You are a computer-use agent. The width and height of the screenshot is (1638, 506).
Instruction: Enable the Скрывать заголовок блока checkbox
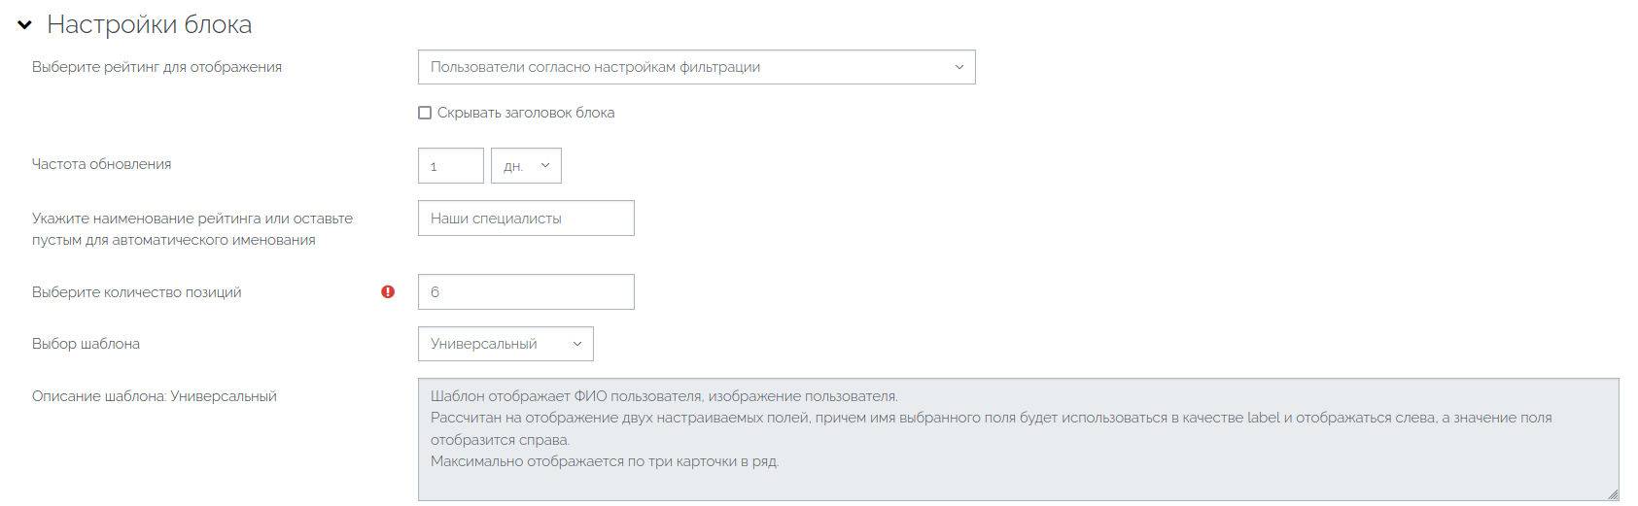click(x=425, y=113)
